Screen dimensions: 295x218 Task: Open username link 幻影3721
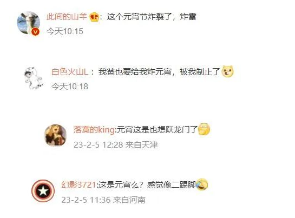point(78,185)
